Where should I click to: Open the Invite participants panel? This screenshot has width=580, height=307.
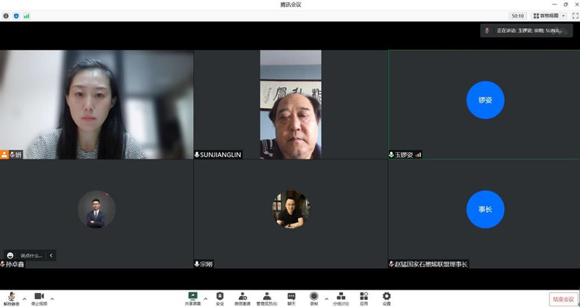(242, 298)
